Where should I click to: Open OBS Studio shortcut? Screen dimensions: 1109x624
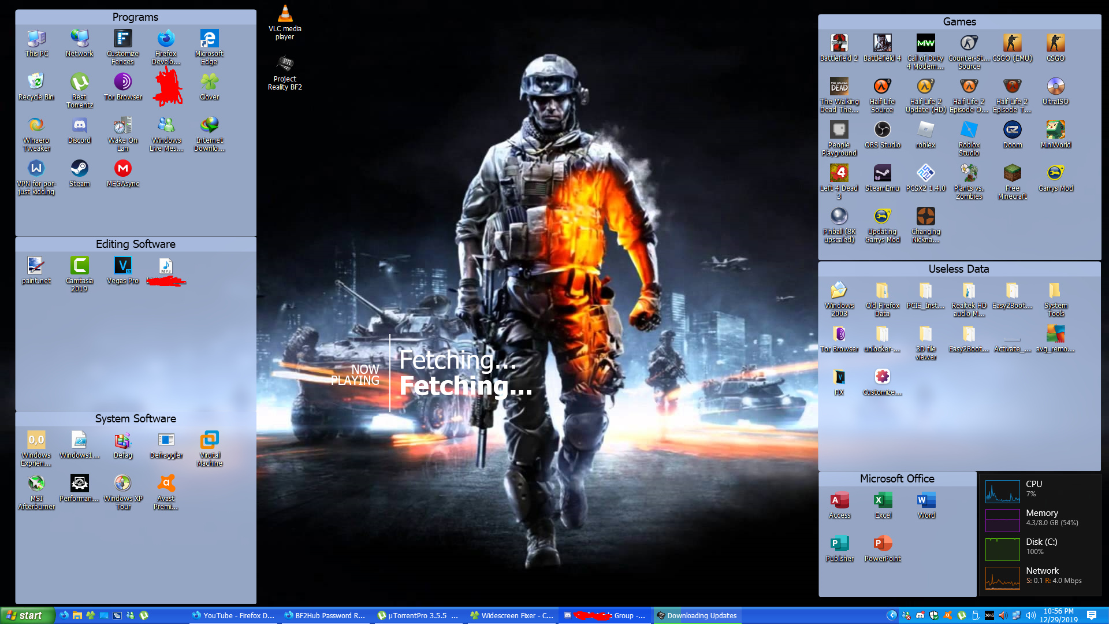[883, 135]
